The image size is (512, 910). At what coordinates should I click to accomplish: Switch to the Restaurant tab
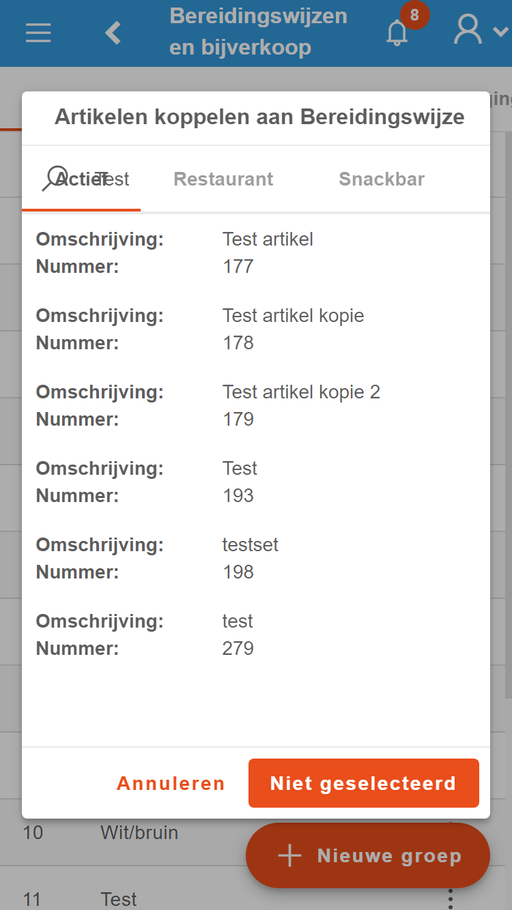[x=223, y=179]
